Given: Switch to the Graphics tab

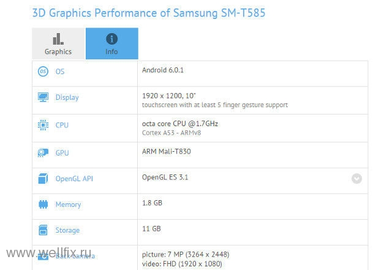Looking at the screenshot, I should 59,43.
